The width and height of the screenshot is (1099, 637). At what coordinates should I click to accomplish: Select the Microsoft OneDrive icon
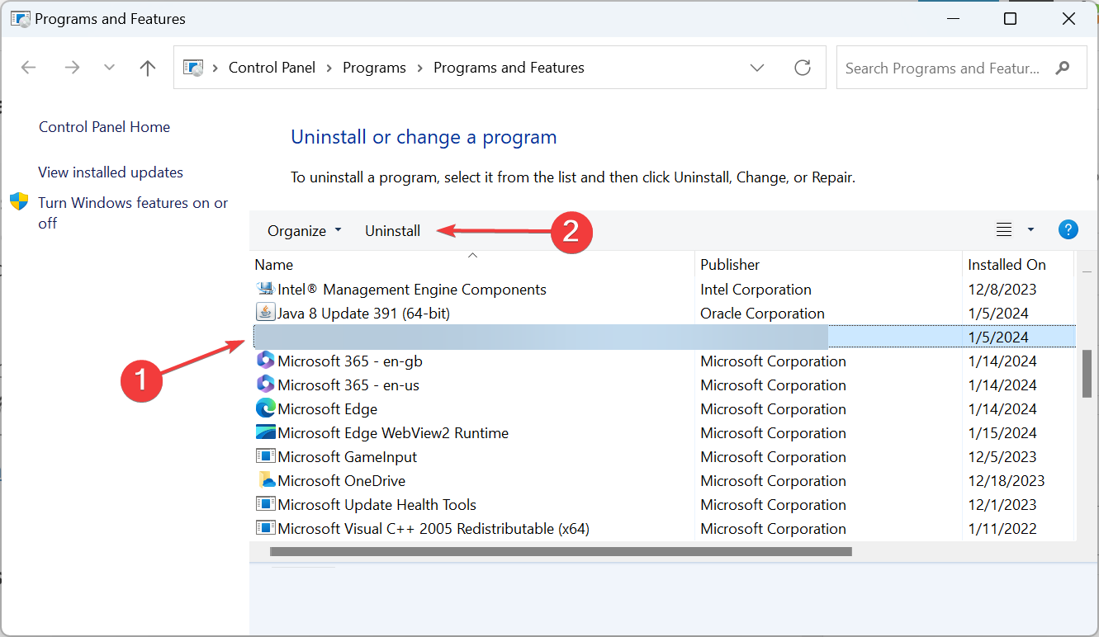point(265,480)
